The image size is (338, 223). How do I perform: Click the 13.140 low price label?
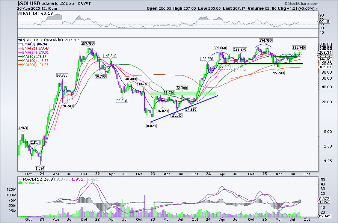177,115
